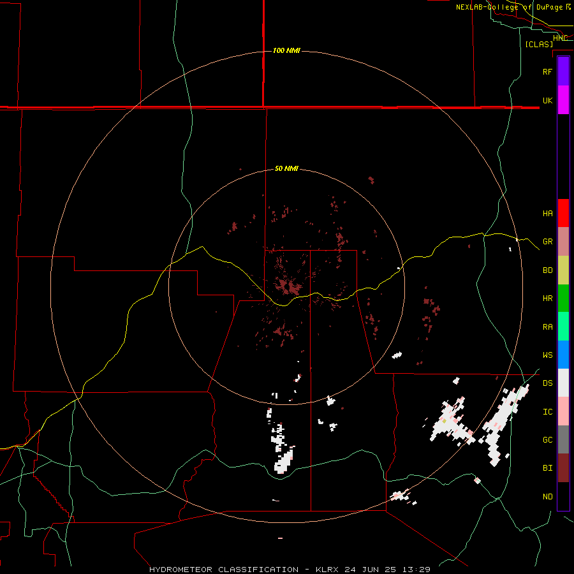Click the DS legend label
This screenshot has width=574, height=574.
pos(547,383)
